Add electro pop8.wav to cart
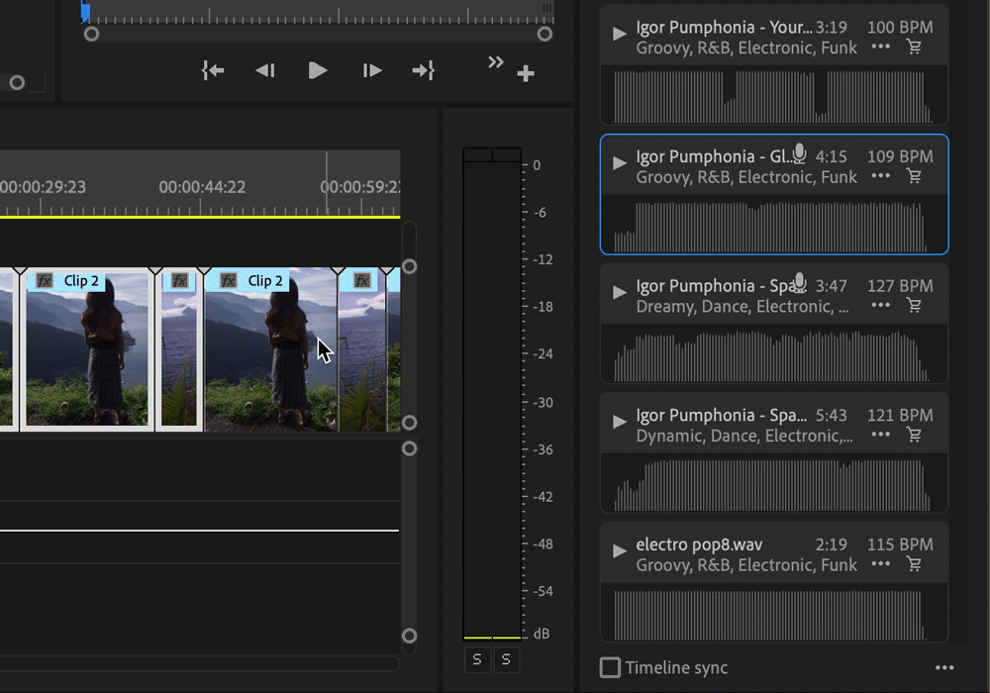 (x=914, y=564)
